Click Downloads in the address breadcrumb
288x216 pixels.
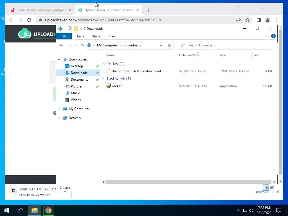tap(132, 45)
